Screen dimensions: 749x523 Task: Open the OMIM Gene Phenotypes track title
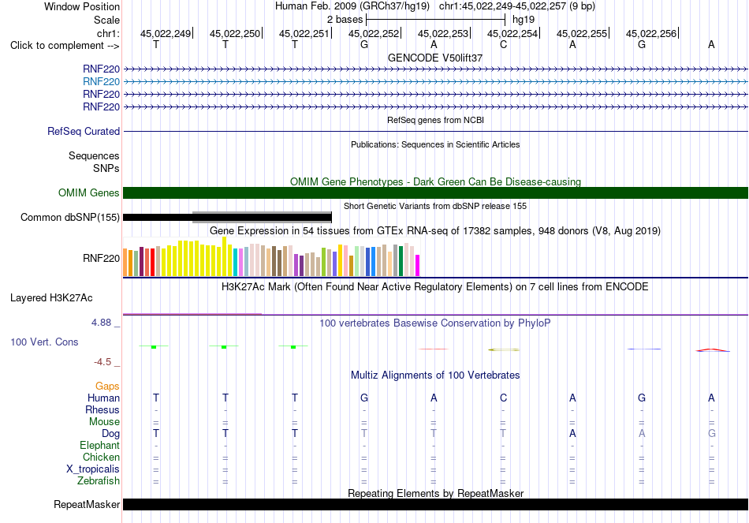click(435, 181)
